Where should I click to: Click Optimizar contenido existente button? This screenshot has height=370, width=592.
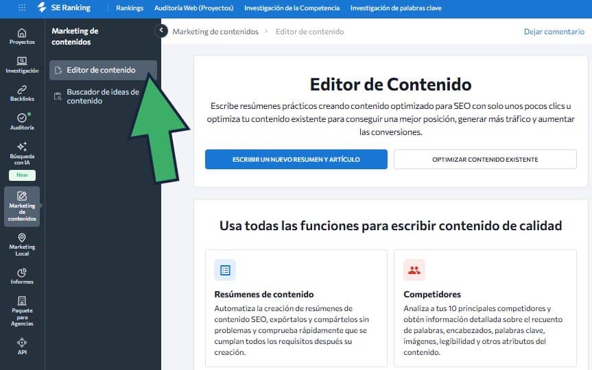click(x=485, y=160)
